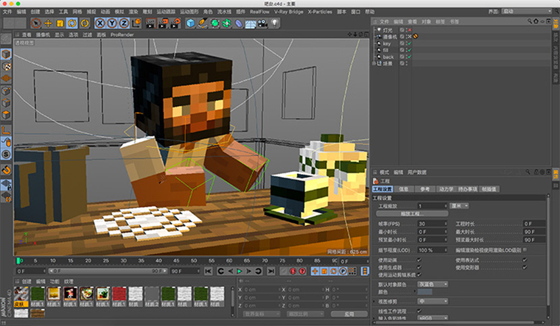The image size is (560, 326).
Task: Jump to the animation start frame
Action: point(208,271)
